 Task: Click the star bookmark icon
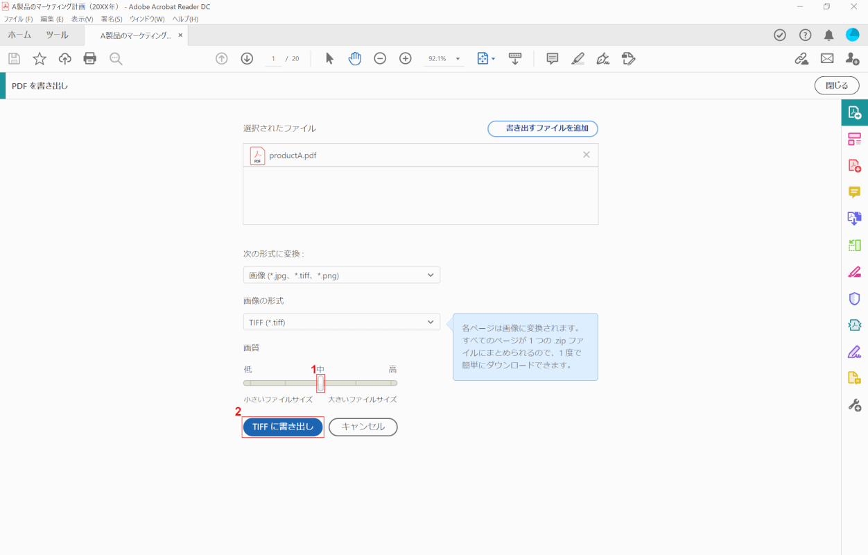[x=40, y=59]
